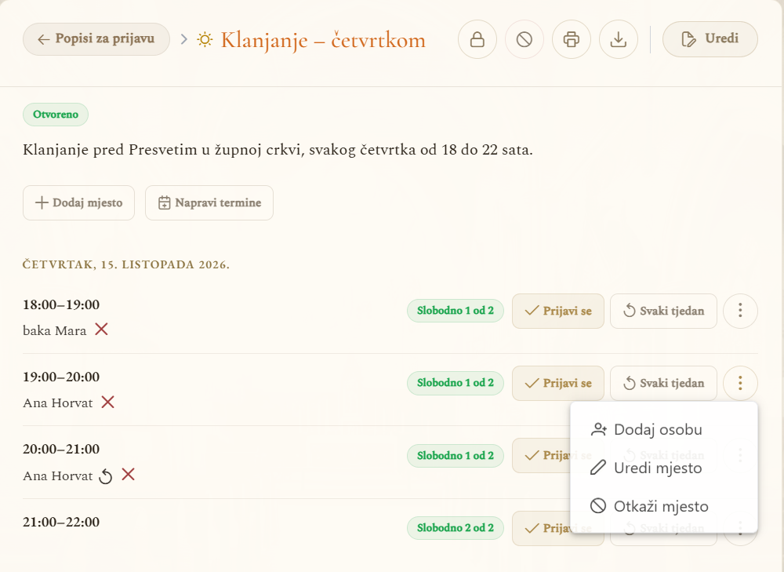The width and height of the screenshot is (784, 572).
Task: Set 18:00–19:00 to Svaki tjedan
Action: (x=663, y=311)
